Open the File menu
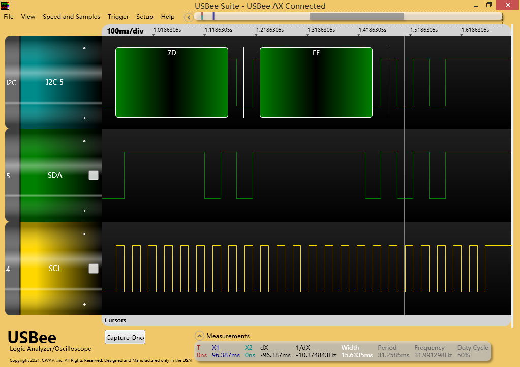The height and width of the screenshot is (367, 520). (x=9, y=17)
